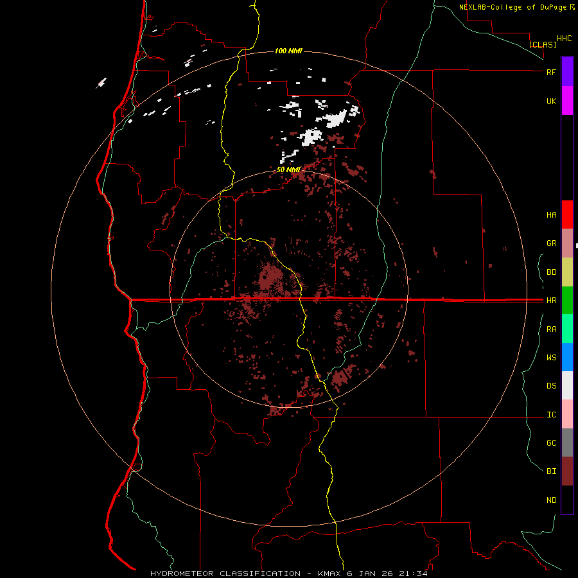Screen dimensions: 578x578
Task: Click the HYDROMETEOR CLASSIFICATION title text
Action: tap(225, 574)
